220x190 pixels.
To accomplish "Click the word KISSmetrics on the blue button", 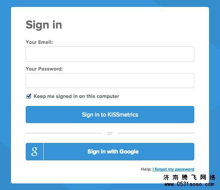I will click(x=123, y=115).
